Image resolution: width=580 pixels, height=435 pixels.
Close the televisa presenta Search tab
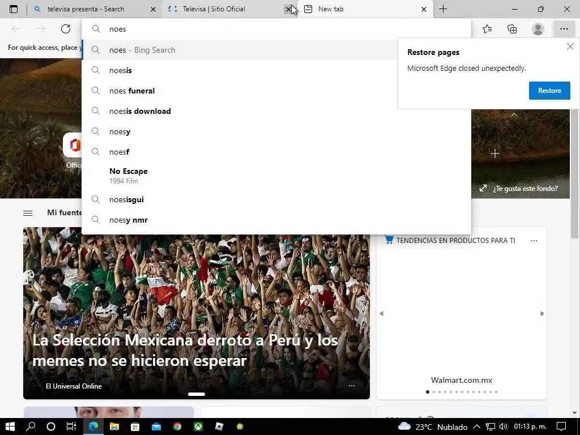pyautogui.click(x=153, y=9)
